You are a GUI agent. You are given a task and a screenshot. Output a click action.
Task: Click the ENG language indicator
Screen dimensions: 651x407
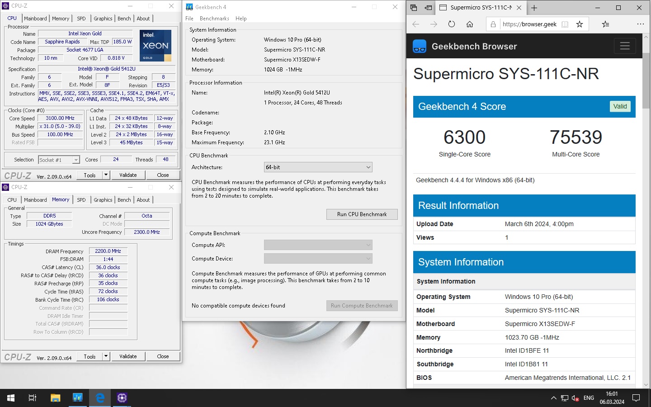(x=589, y=398)
